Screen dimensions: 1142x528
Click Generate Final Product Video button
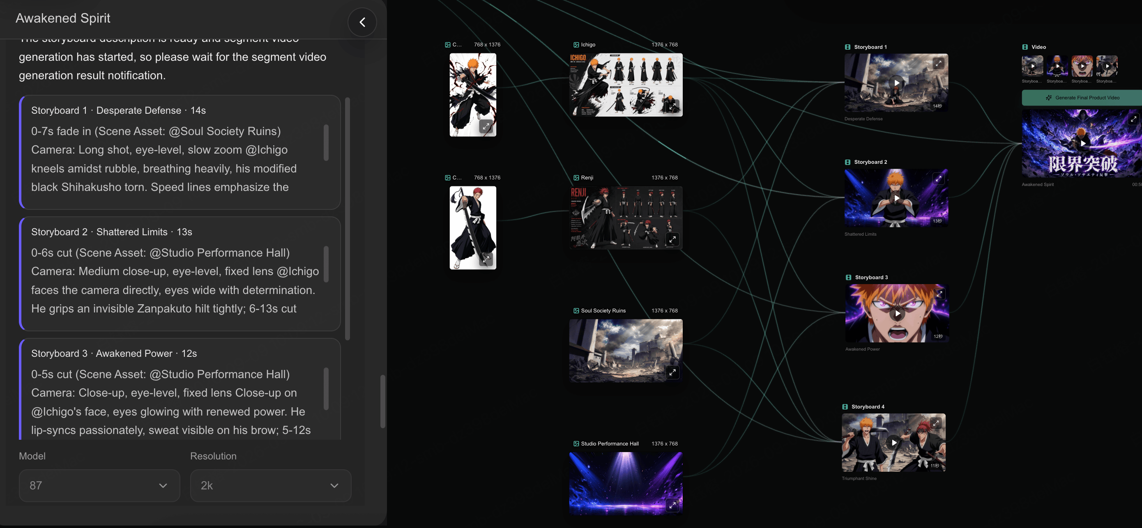tap(1082, 98)
